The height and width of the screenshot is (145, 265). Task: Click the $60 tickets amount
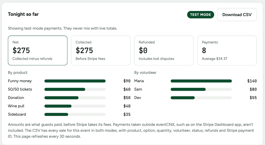click(x=127, y=89)
